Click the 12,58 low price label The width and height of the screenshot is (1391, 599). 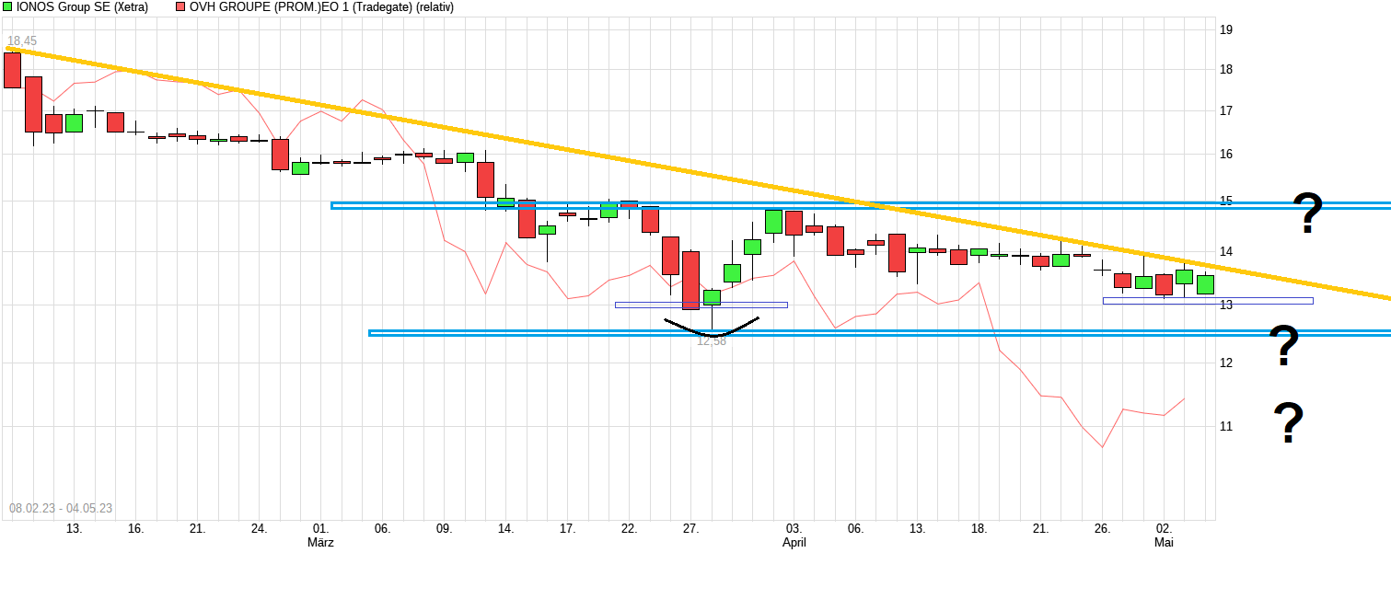tap(711, 340)
